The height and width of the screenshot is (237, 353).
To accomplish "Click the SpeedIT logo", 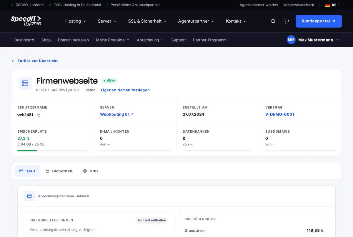I will click(26, 21).
